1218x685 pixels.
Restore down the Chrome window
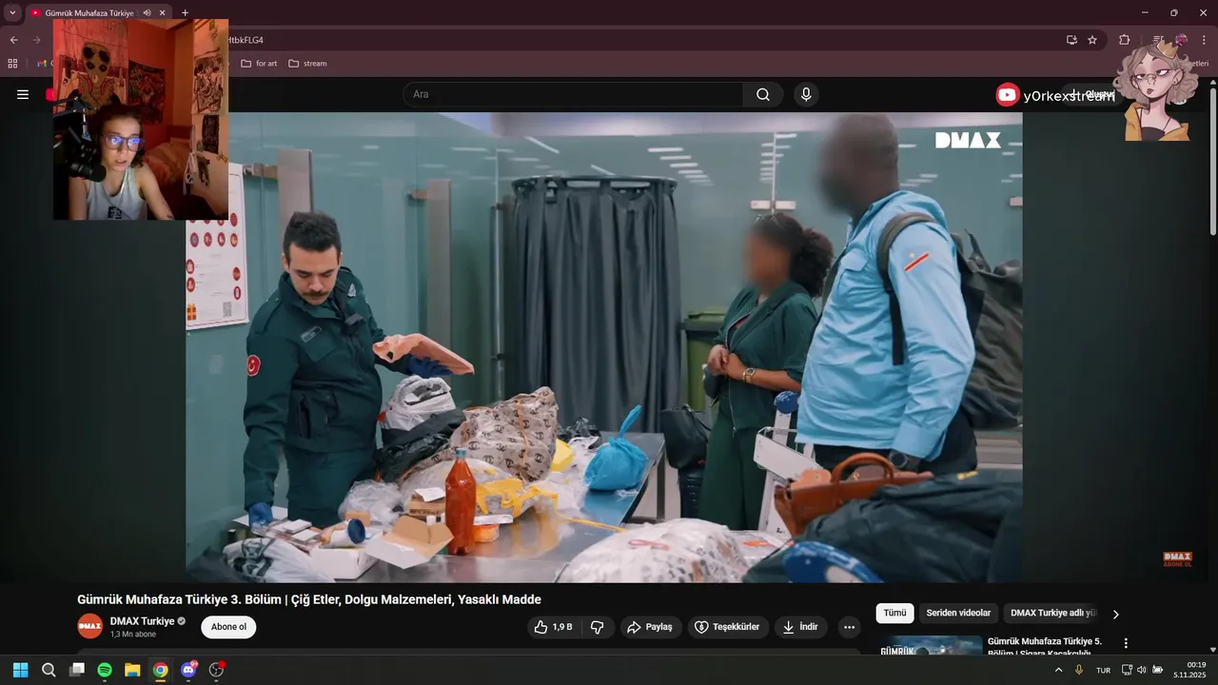coord(1173,12)
